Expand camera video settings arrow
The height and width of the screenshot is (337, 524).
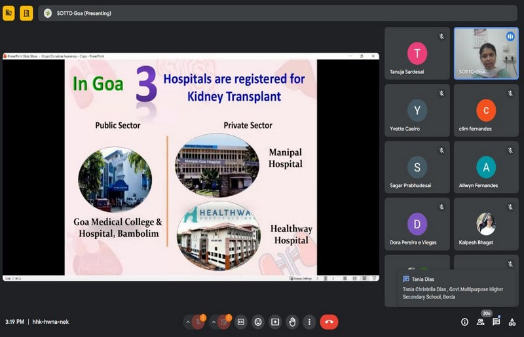[214, 322]
